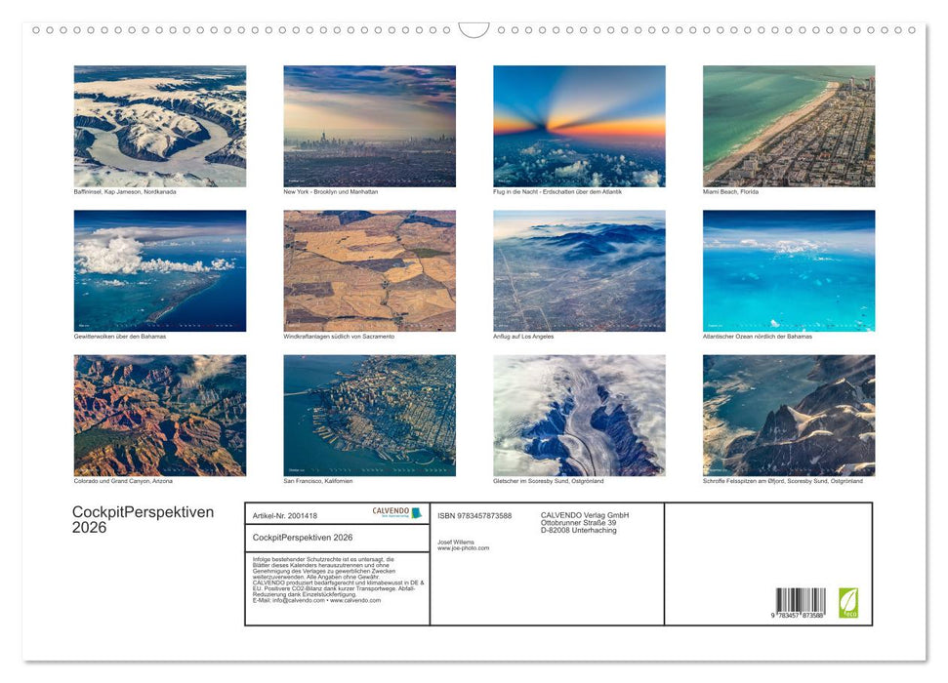This screenshot has height=683, width=948.
Task: Open the Gewitterwolken über den Bahamas photo
Action: [160, 270]
